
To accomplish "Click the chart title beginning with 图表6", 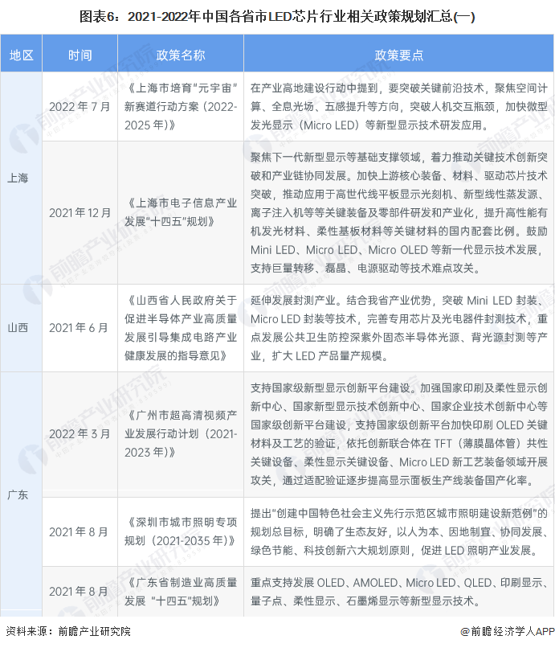I will (277, 14).
